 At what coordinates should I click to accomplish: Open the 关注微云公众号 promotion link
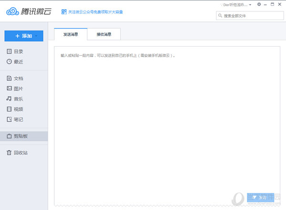(95, 12)
